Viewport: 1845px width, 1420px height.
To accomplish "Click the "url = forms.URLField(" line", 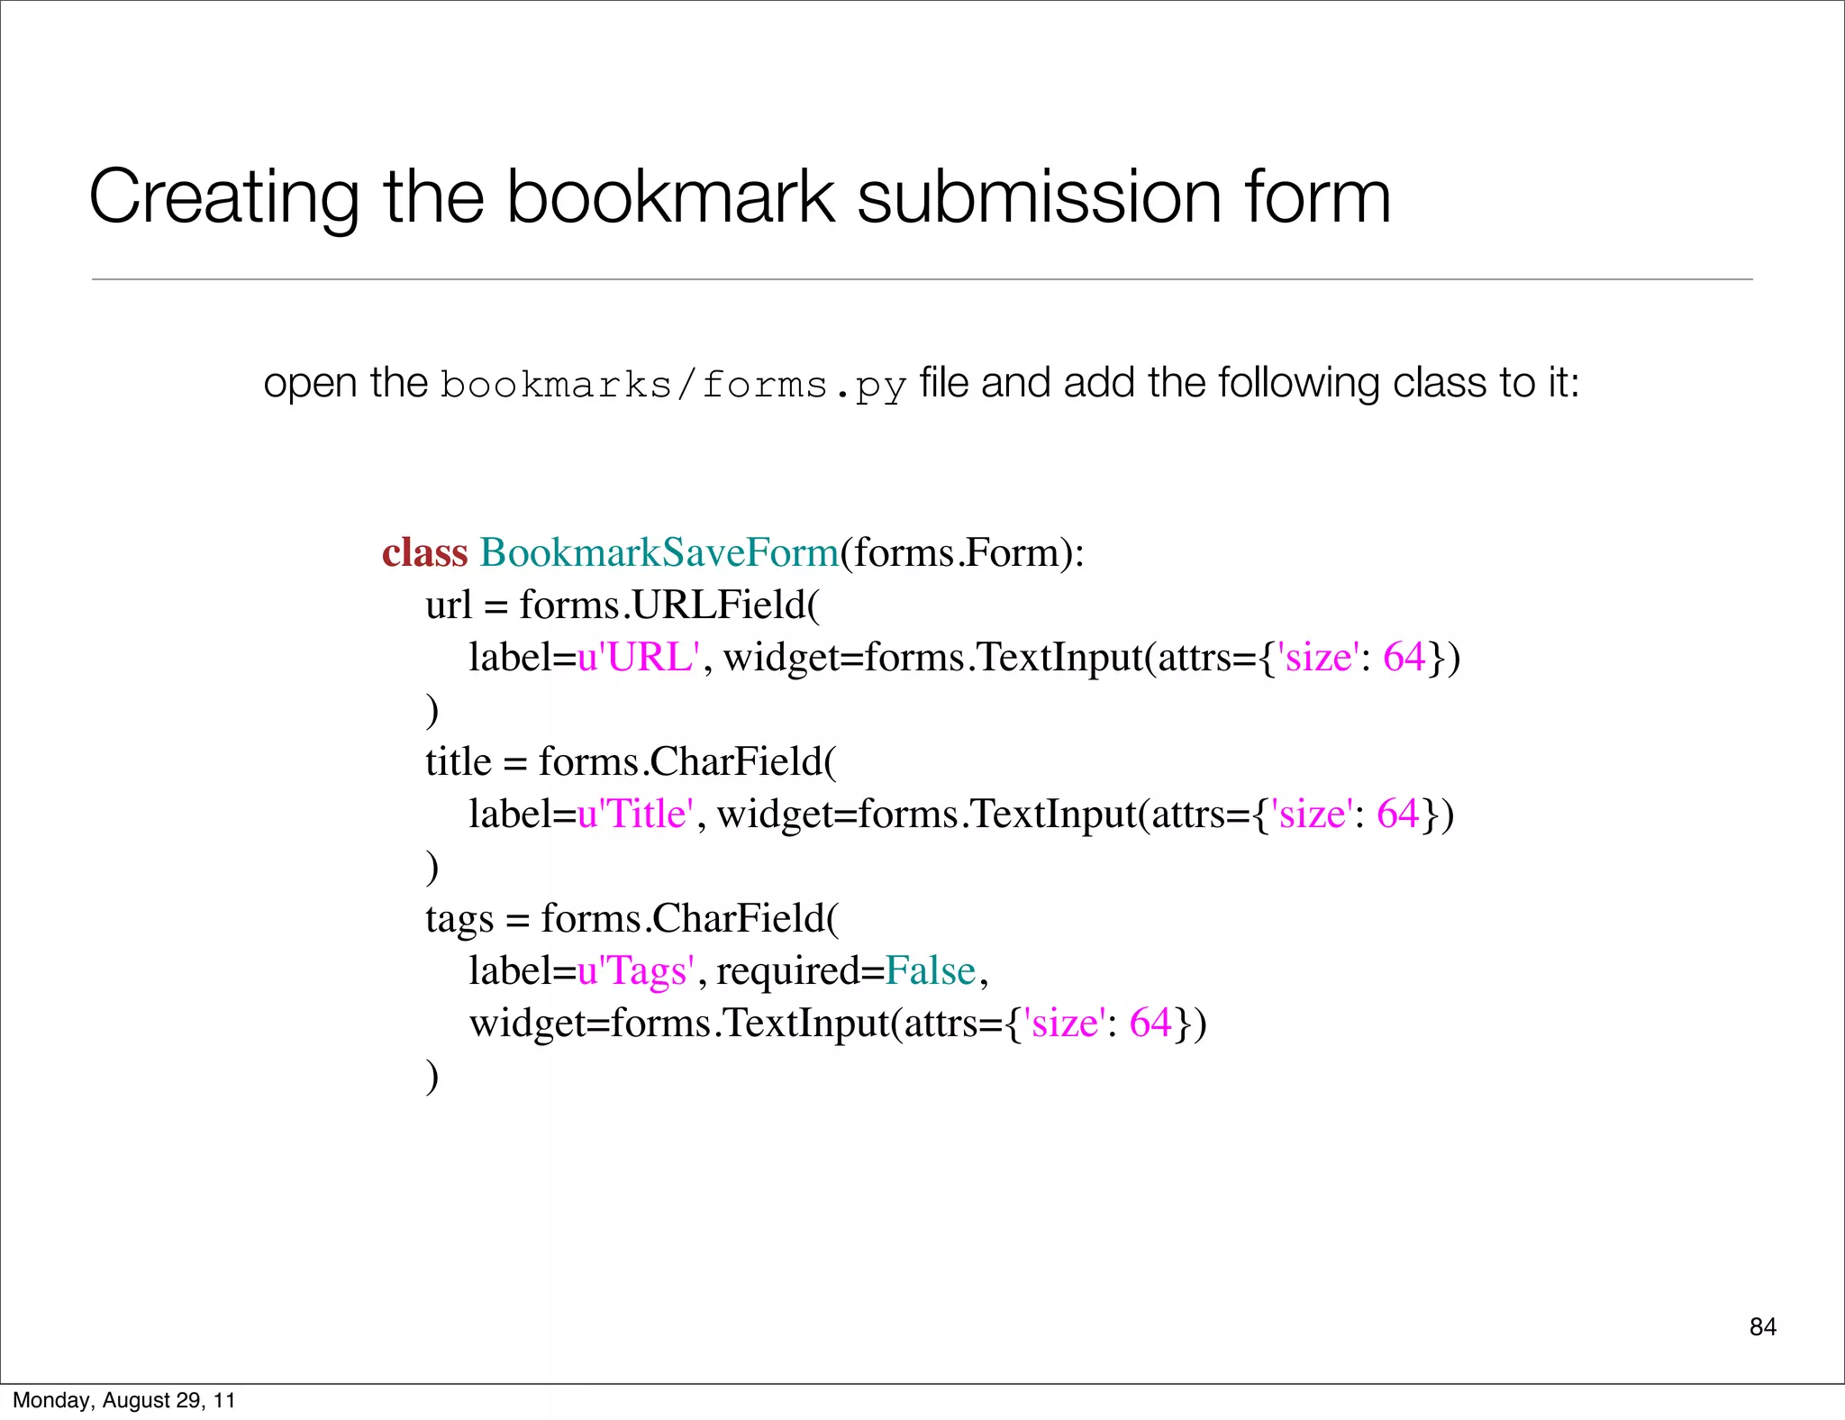I will pyautogui.click(x=623, y=605).
